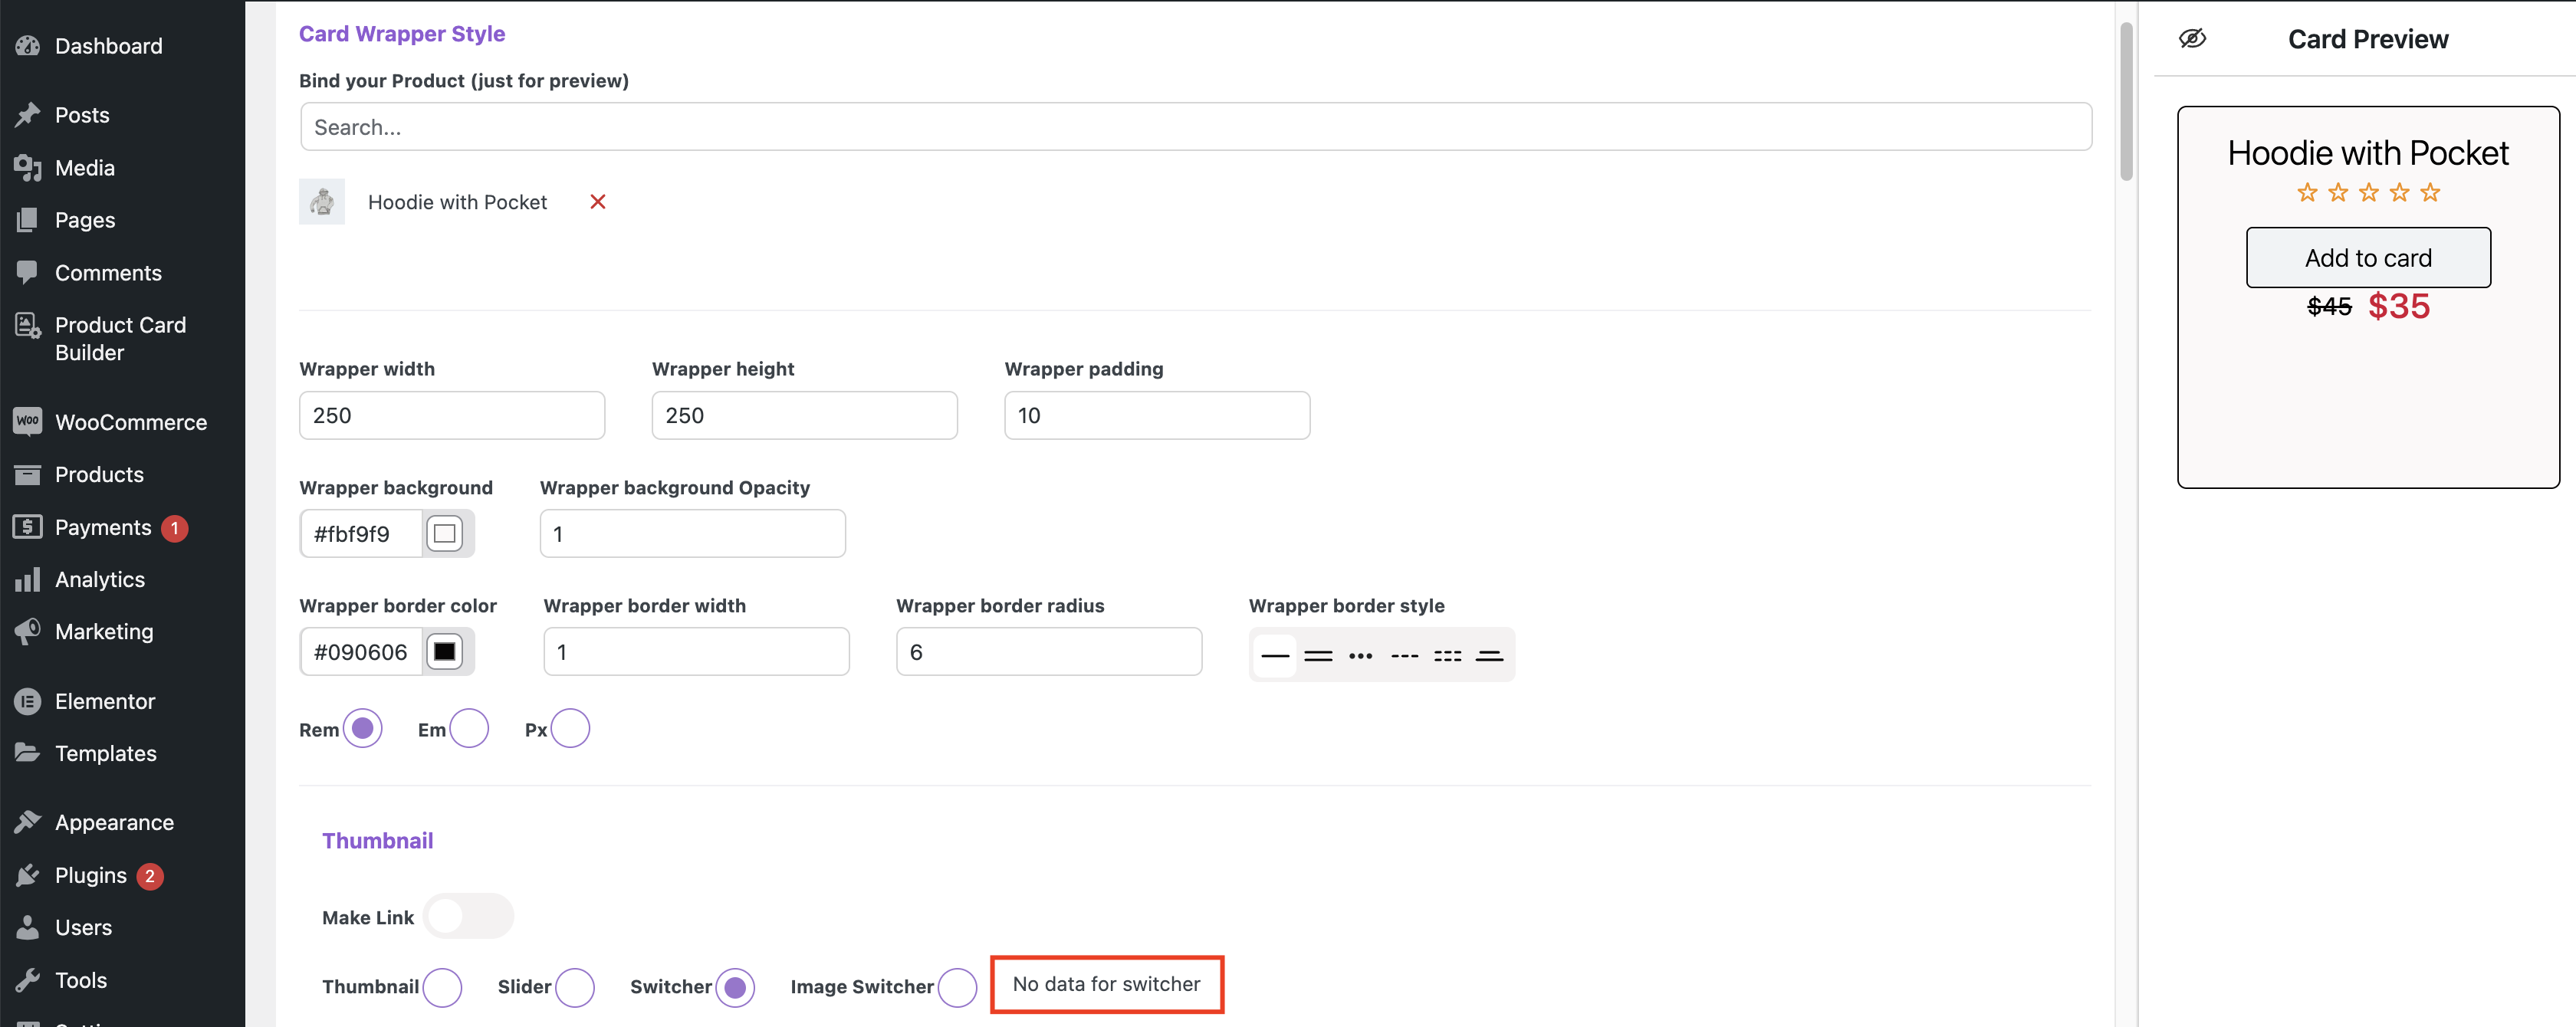2576x1027 pixels.
Task: Open the Plugins menu item
Action: click(91, 875)
